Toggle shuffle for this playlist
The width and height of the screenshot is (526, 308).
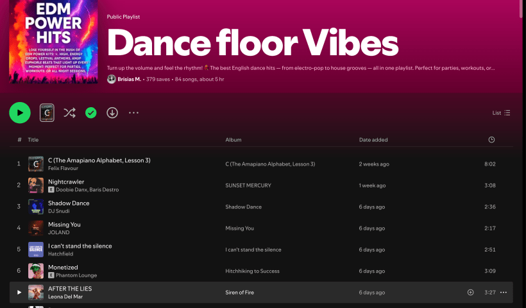click(69, 113)
